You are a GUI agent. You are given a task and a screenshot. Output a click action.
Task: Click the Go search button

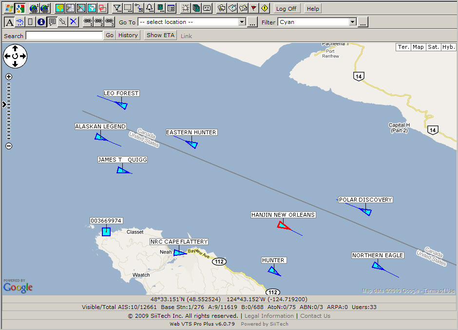coord(110,35)
